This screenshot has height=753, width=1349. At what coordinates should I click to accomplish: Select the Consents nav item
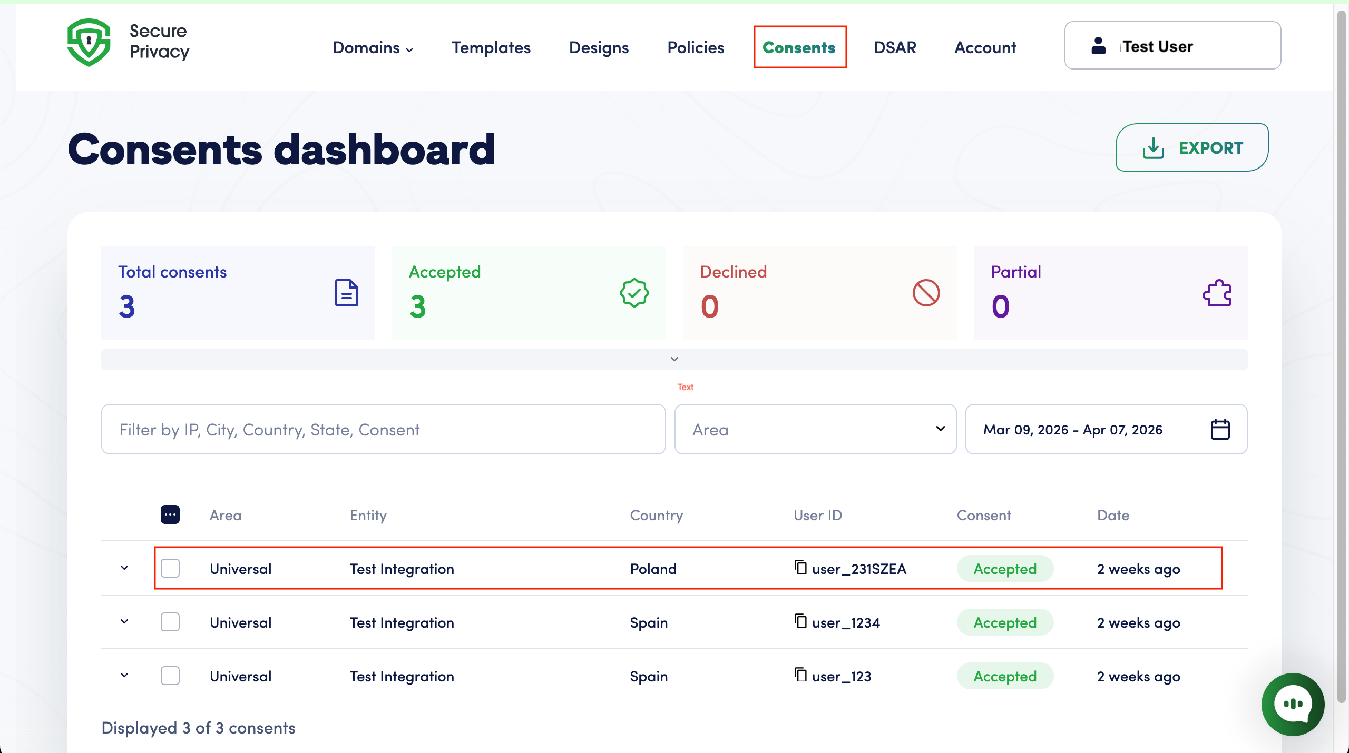click(799, 47)
